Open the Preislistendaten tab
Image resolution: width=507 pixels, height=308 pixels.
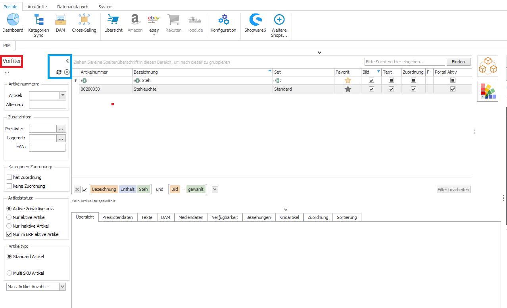(117, 217)
